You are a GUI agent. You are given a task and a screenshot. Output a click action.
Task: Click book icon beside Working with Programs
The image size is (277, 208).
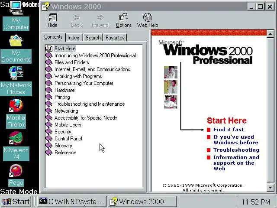(49, 76)
